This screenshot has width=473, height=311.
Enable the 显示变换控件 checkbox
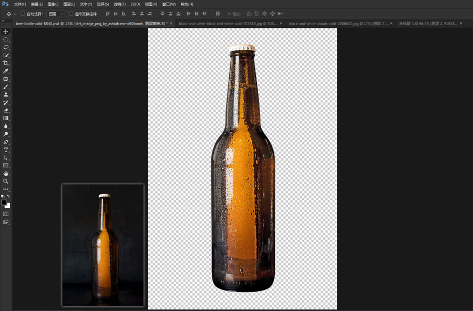tap(71, 14)
